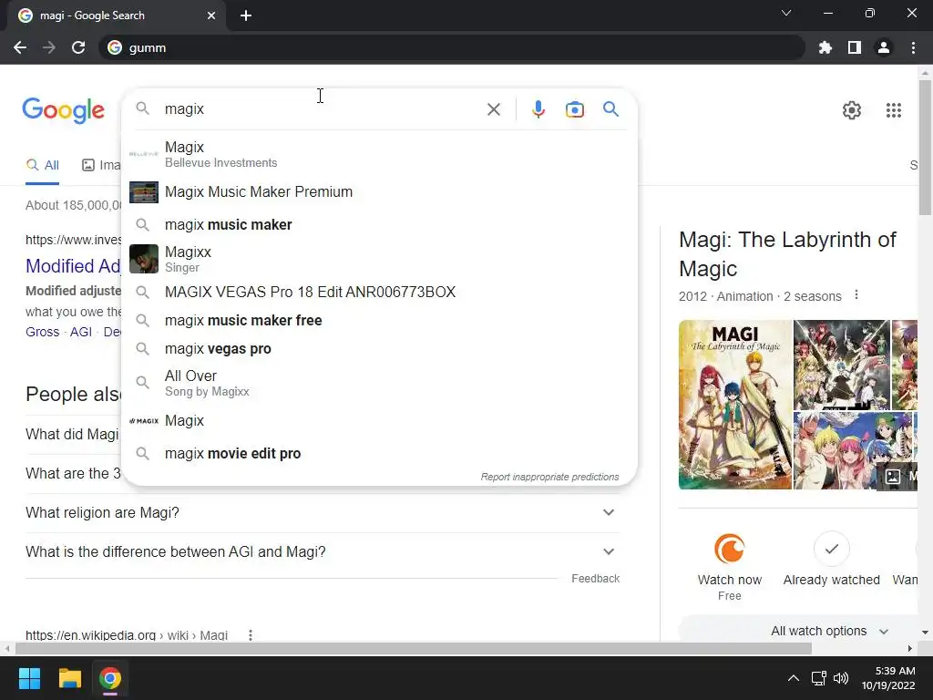Focus the Google search input with 'magix'

322,109
